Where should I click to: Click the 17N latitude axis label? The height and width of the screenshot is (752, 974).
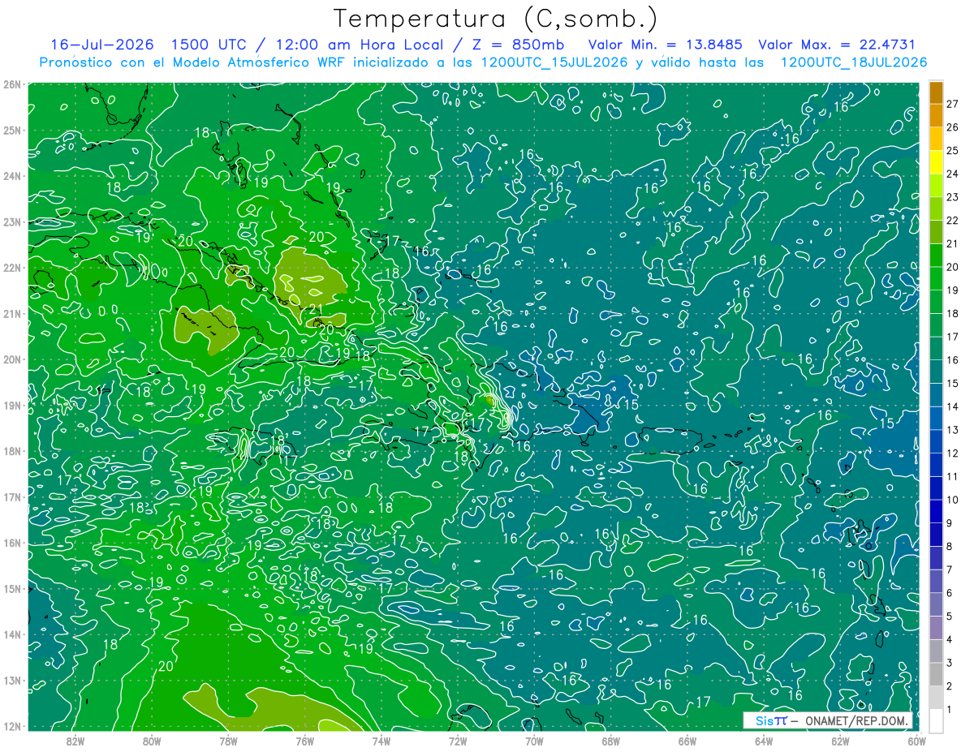coord(12,497)
